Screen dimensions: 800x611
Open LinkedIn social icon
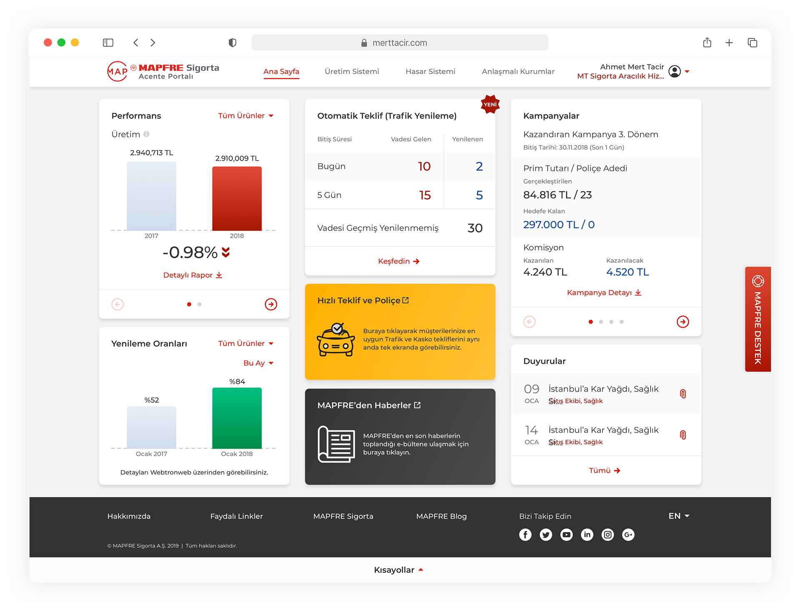click(587, 535)
